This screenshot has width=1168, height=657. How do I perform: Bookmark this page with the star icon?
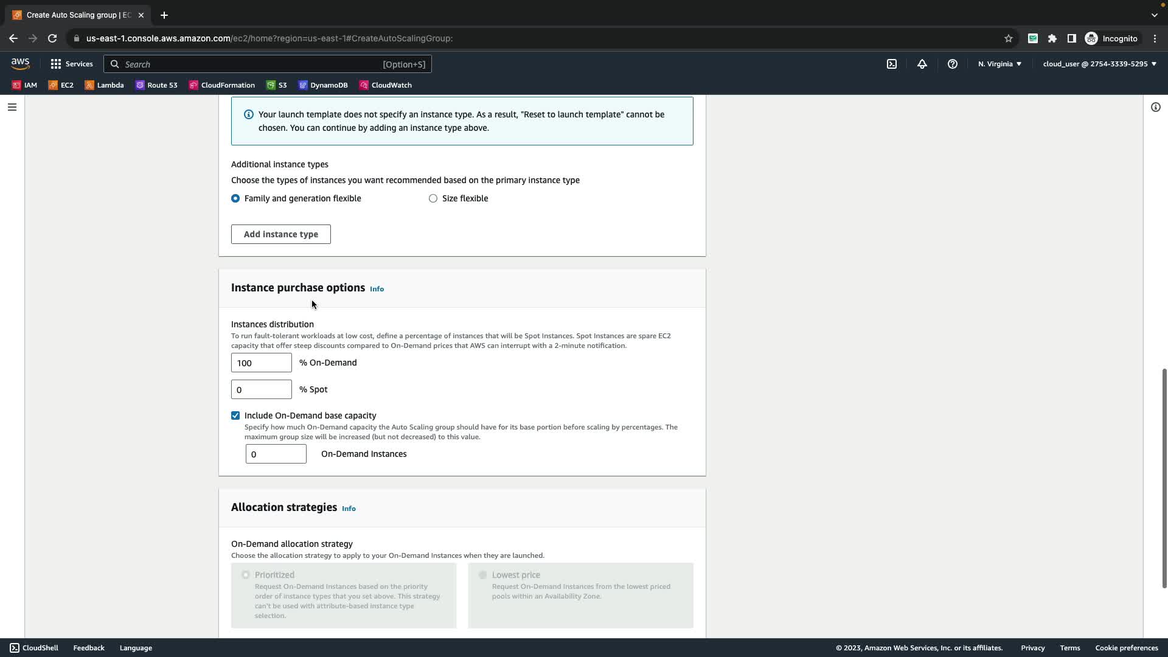1008,38
